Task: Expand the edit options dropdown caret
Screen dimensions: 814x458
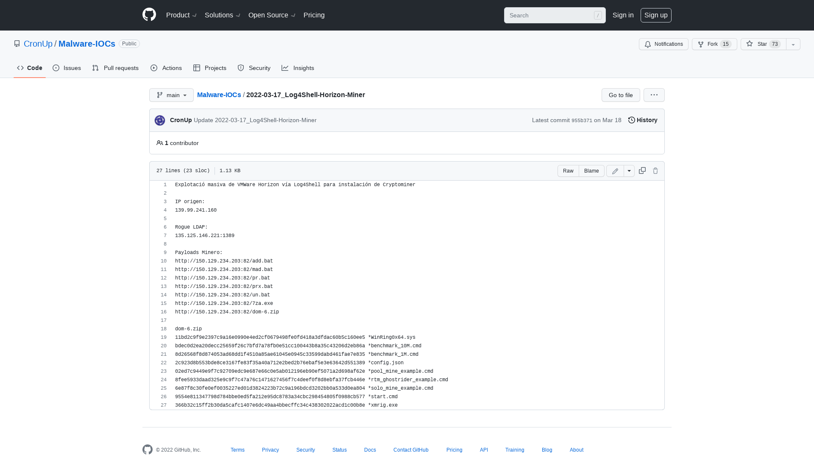Action: coord(629,171)
